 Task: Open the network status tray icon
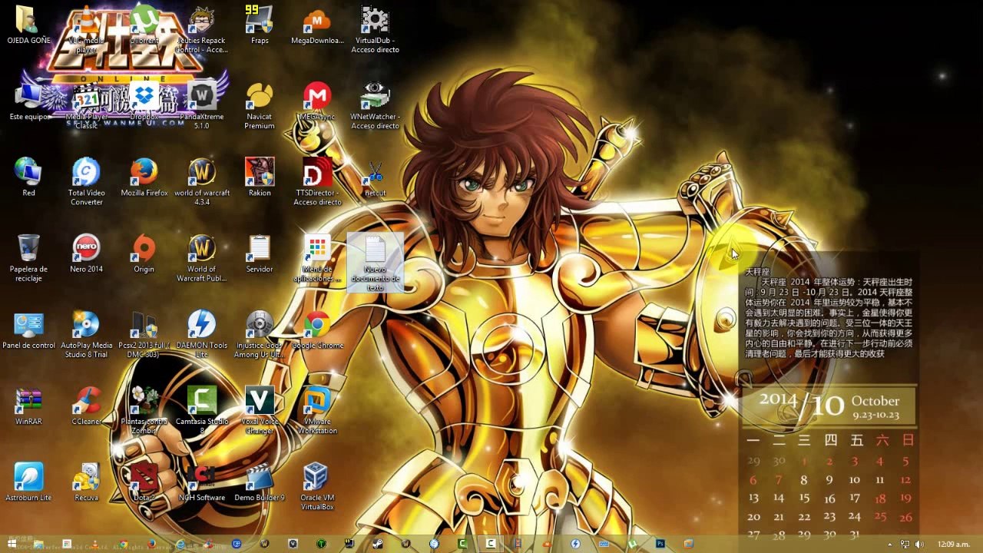coord(905,545)
